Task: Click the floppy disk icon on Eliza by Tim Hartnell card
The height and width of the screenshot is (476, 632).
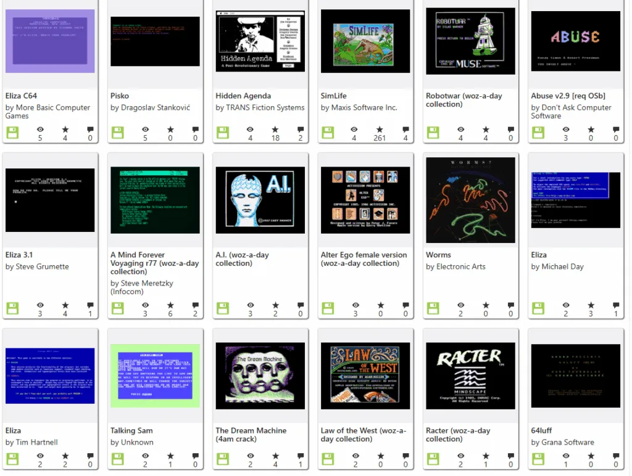Action: (12, 459)
